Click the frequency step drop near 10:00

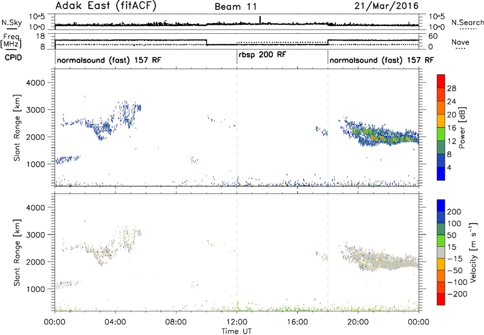click(206, 42)
